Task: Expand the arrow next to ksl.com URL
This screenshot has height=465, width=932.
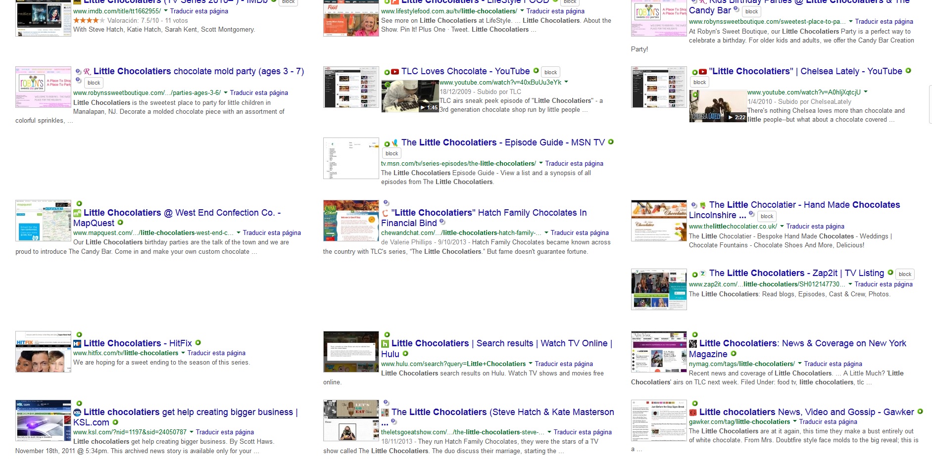Action: click(192, 431)
